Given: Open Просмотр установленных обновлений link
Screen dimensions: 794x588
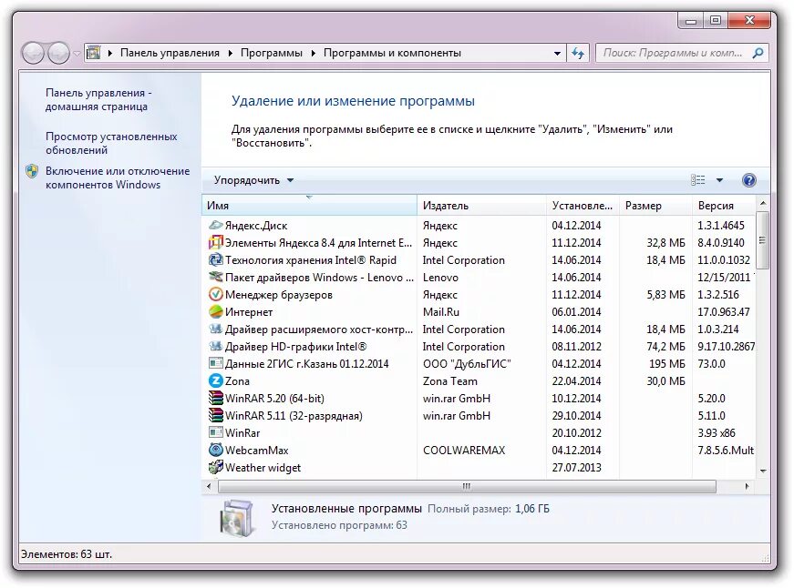Looking at the screenshot, I should (111, 143).
